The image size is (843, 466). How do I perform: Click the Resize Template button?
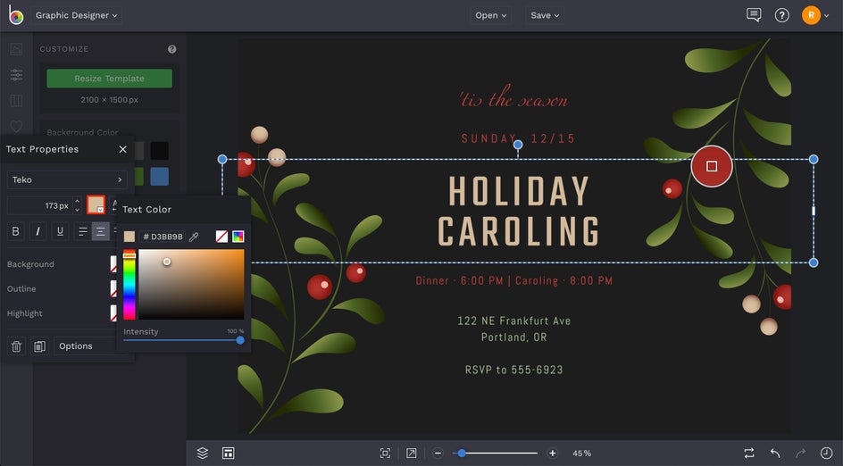(x=109, y=78)
